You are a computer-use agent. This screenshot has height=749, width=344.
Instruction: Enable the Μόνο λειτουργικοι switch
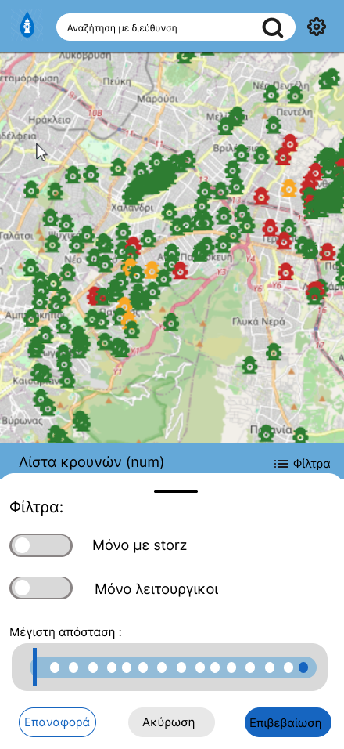click(x=41, y=588)
